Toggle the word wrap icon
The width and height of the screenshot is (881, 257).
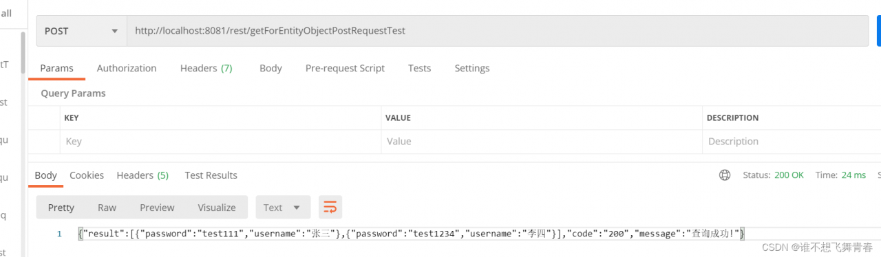330,208
